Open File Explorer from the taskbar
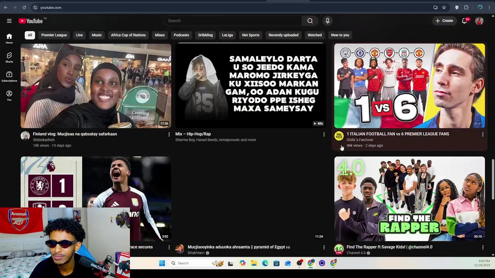 coord(254,263)
